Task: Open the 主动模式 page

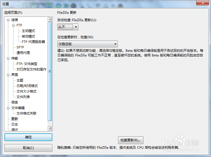Action: coord(28,31)
